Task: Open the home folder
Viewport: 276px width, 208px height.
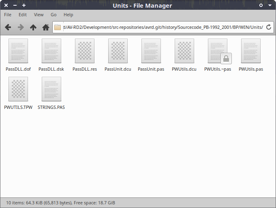Action: click(46, 27)
